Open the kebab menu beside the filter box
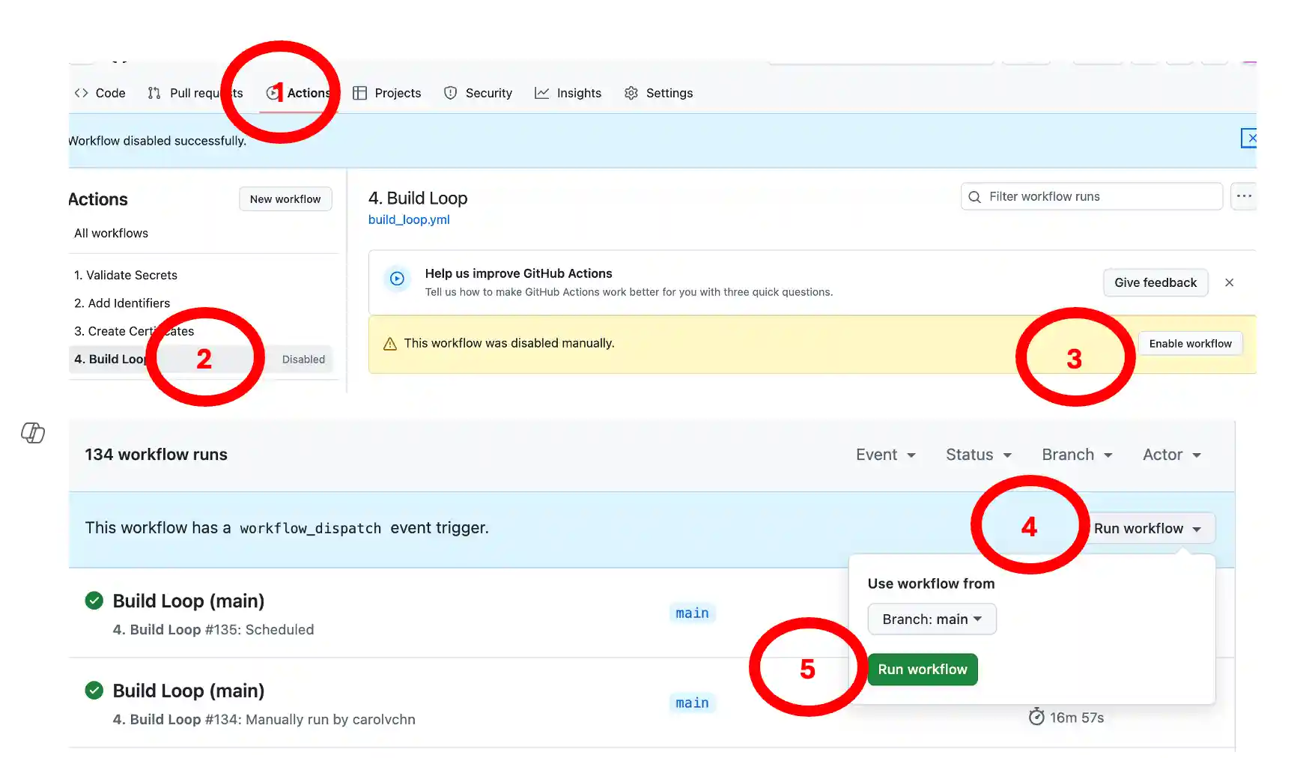The height and width of the screenshot is (758, 1309). point(1244,196)
